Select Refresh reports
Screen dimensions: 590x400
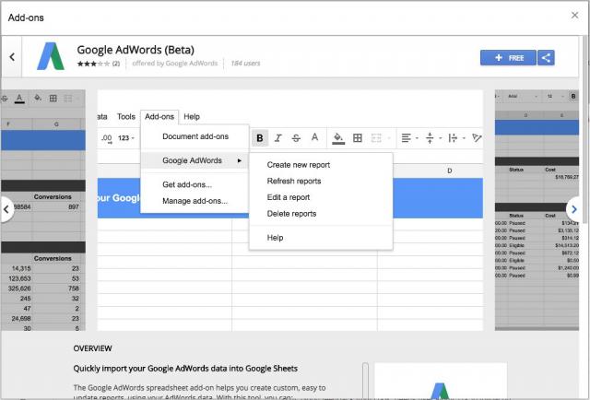click(321, 181)
